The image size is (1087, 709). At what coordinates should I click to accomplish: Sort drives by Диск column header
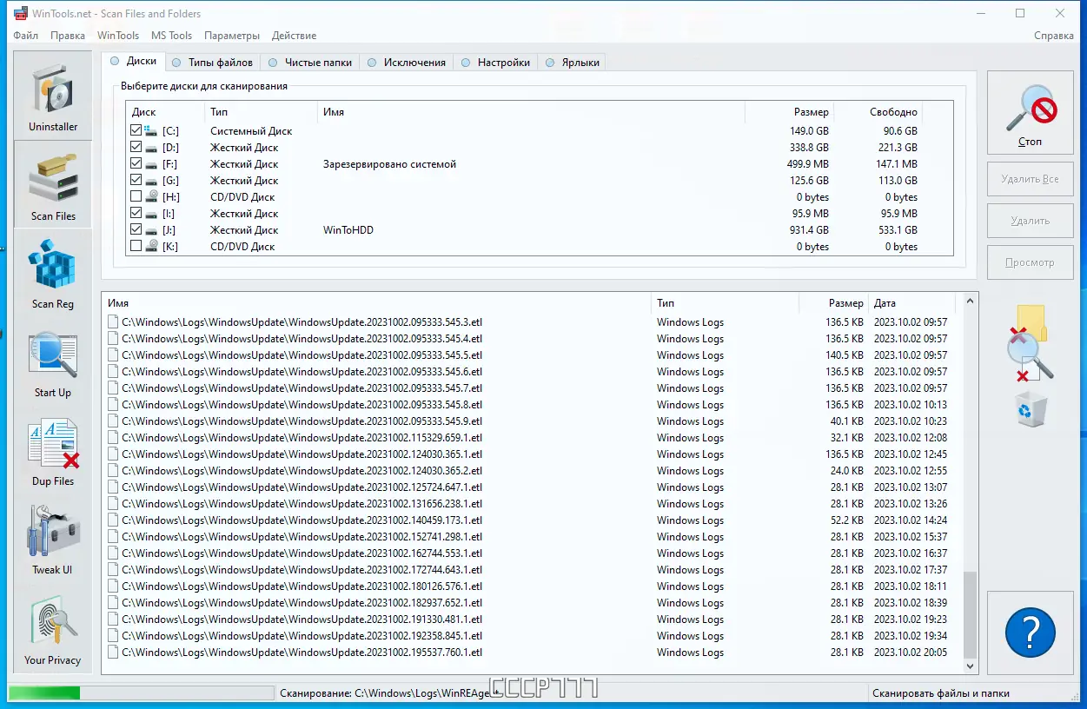tap(165, 112)
